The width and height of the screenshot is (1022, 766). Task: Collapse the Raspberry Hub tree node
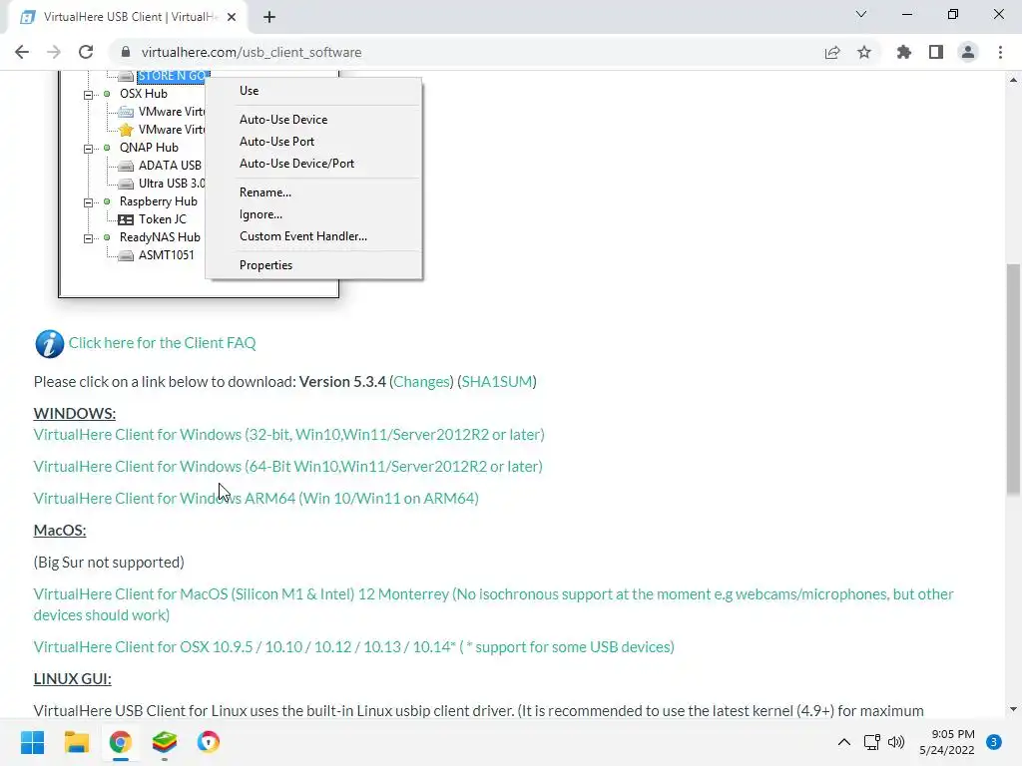coord(88,202)
